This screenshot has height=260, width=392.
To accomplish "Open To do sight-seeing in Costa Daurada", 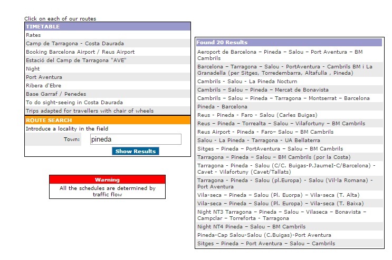I will click(74, 103).
